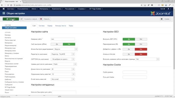
Task: Open E-mail ленты новостей dropdown
Action: pyautogui.click(x=63, y=79)
